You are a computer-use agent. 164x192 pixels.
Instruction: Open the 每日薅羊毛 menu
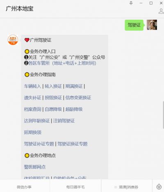point(75,187)
